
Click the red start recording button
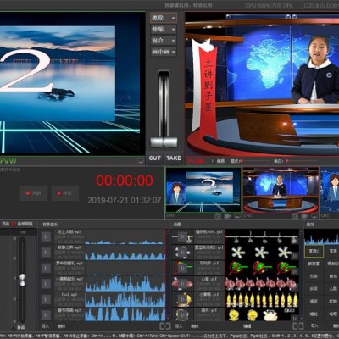coord(34,193)
